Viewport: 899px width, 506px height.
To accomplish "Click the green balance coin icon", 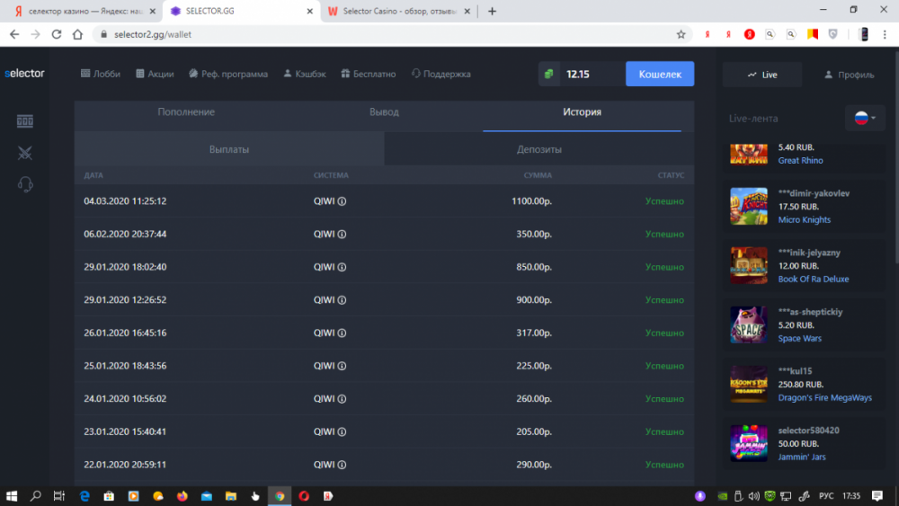I will tap(548, 74).
